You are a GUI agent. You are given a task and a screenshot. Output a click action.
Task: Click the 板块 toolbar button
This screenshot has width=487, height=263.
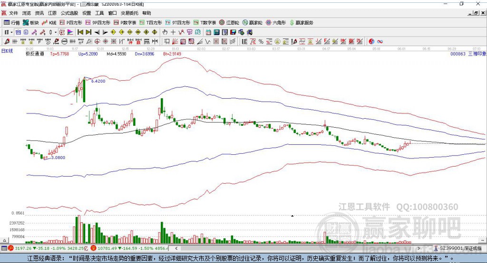[x=31, y=23]
